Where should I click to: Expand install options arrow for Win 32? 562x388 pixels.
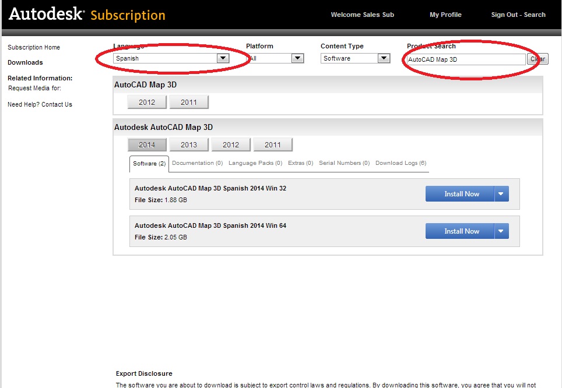click(501, 194)
